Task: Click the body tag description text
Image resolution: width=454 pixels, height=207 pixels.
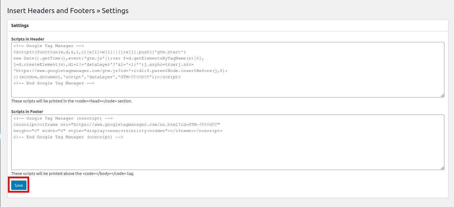Action: 73,173
